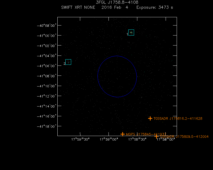Click the cyan box around source 1
The image size is (213, 170).
tap(131, 32)
